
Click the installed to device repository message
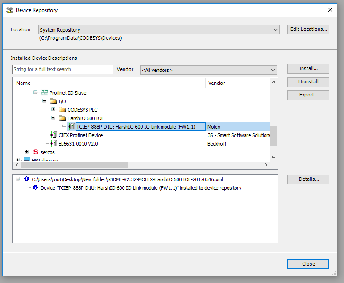pyautogui.click(x=141, y=188)
